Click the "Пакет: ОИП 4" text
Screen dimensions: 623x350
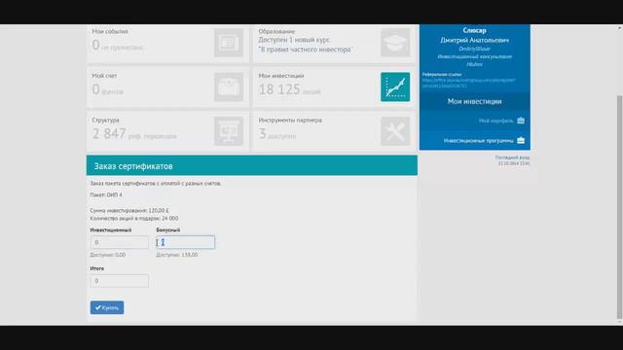(x=106, y=194)
